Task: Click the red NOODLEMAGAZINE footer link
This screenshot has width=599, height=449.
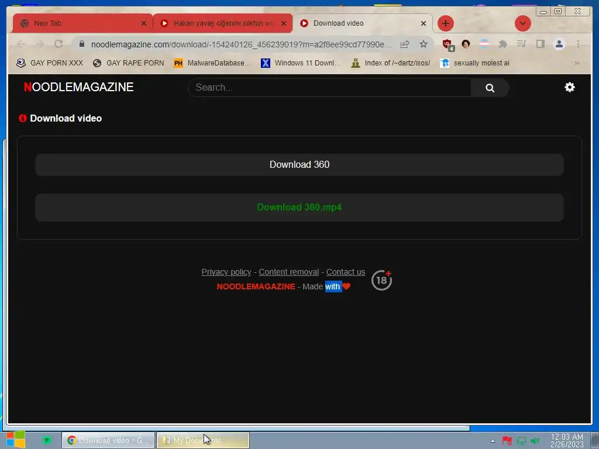Action: coord(256,286)
